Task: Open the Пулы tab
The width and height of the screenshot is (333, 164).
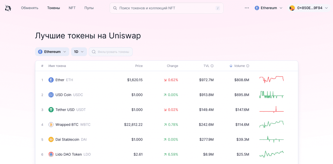Action: pyautogui.click(x=89, y=8)
